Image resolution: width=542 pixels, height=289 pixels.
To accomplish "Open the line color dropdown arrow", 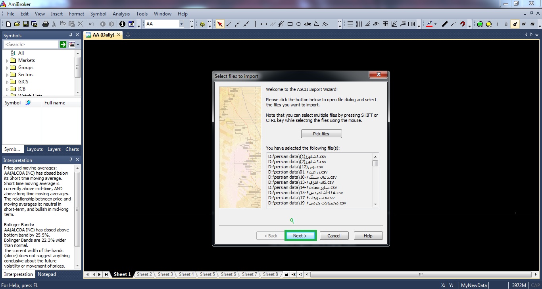I will coord(435,24).
